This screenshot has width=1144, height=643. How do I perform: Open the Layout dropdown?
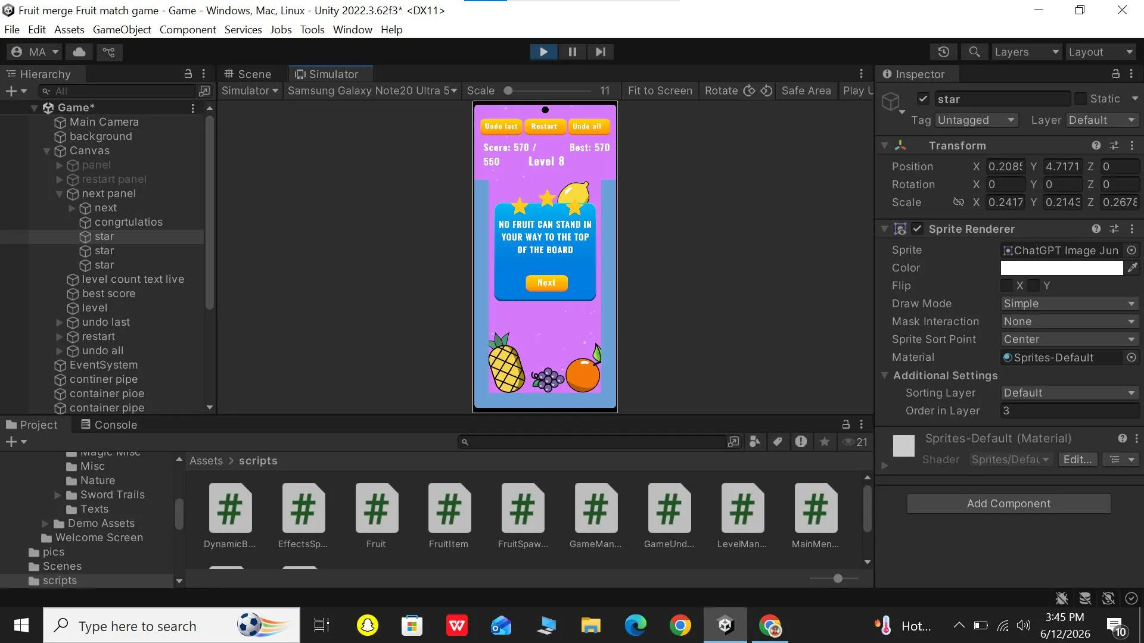point(1101,52)
